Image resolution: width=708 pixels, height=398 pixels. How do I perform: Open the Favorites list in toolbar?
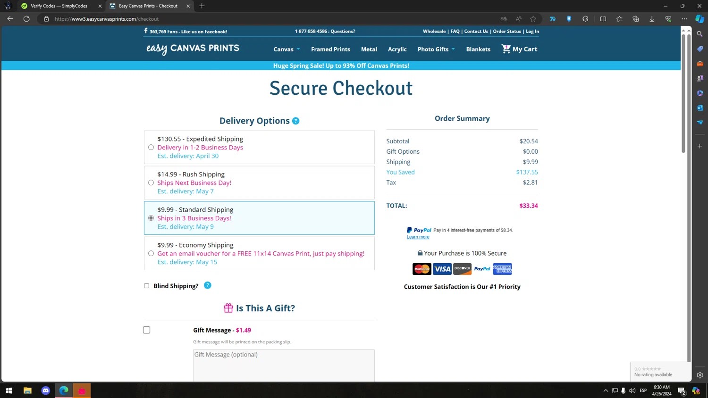pyautogui.click(x=619, y=19)
